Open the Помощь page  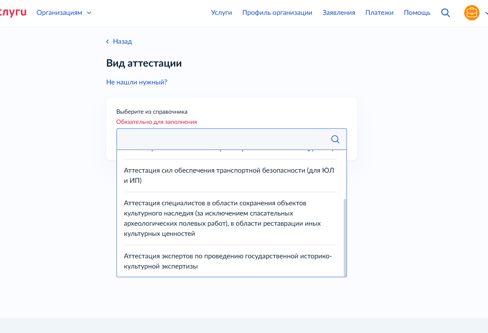coord(417,13)
